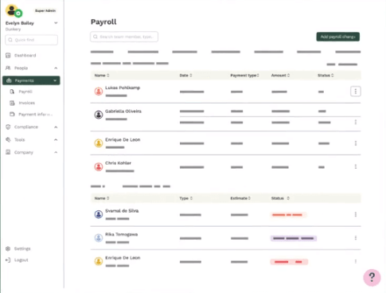The width and height of the screenshot is (386, 293).
Task: Click Chris Kohler's avatar
Action: coord(99,166)
